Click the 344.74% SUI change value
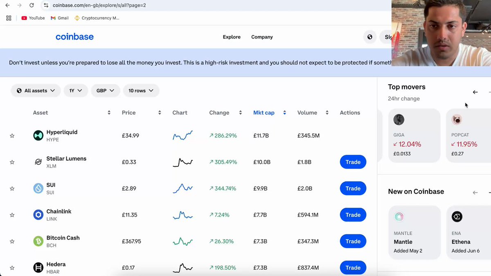Viewport: 491px width, 276px height. 223,188
